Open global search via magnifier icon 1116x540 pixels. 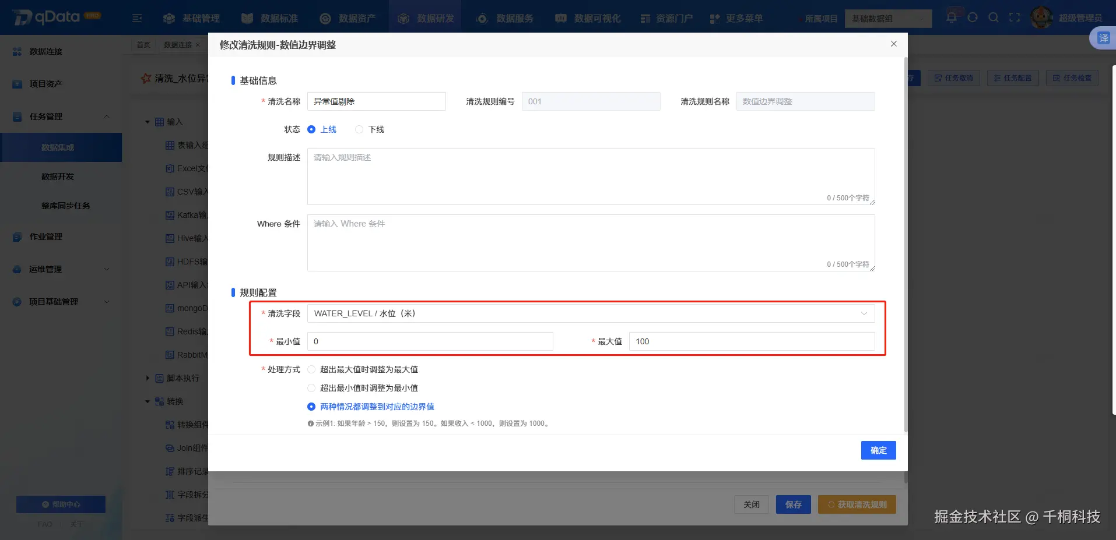point(994,17)
